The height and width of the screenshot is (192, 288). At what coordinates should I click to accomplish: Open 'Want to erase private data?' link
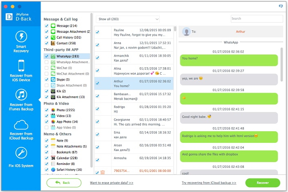pos(111,183)
